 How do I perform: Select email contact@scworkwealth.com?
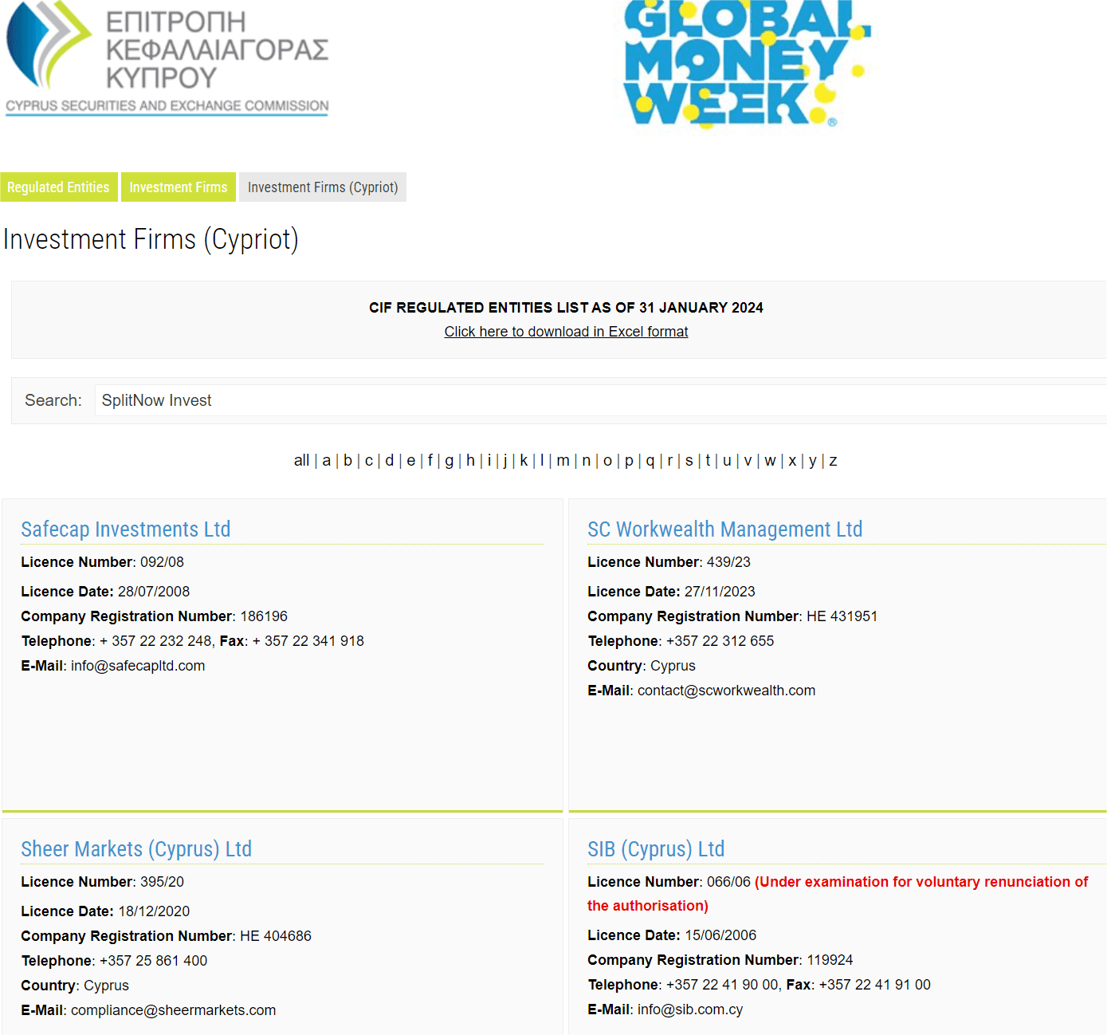click(727, 691)
